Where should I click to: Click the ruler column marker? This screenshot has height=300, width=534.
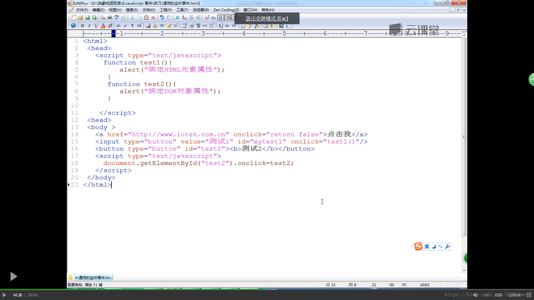click(113, 34)
